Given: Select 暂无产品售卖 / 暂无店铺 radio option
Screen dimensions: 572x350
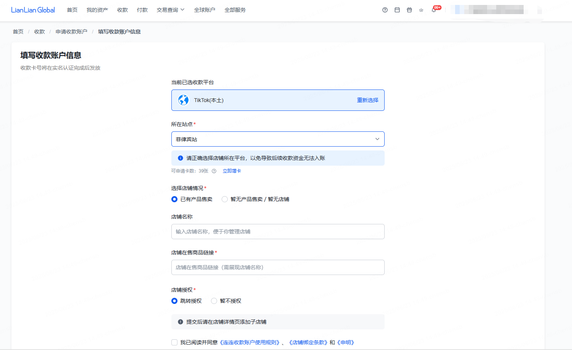Looking at the screenshot, I should (x=225, y=199).
